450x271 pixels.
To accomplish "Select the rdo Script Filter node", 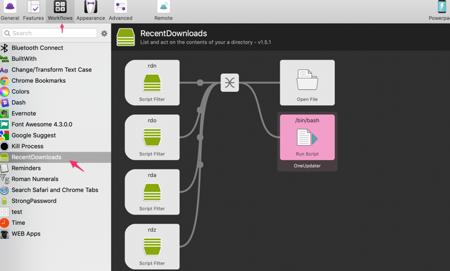I will click(152, 137).
